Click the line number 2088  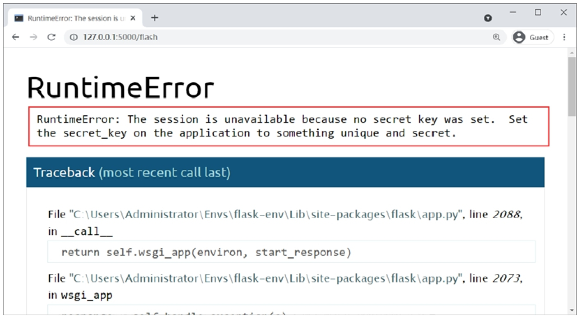click(x=507, y=214)
